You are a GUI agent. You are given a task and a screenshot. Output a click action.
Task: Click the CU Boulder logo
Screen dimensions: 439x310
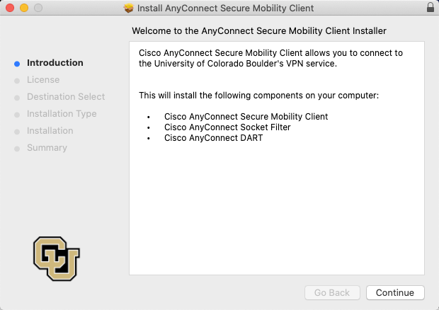click(57, 259)
